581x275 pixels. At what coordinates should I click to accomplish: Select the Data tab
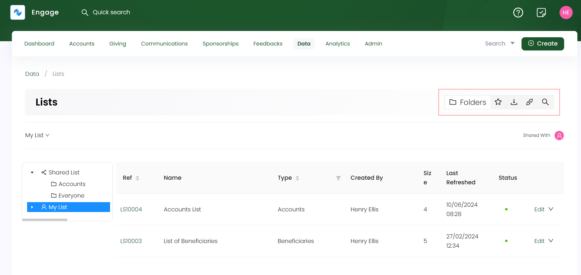[304, 44]
